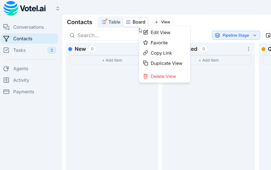Select Edit View from the menu
271x170 pixels.
coord(160,33)
